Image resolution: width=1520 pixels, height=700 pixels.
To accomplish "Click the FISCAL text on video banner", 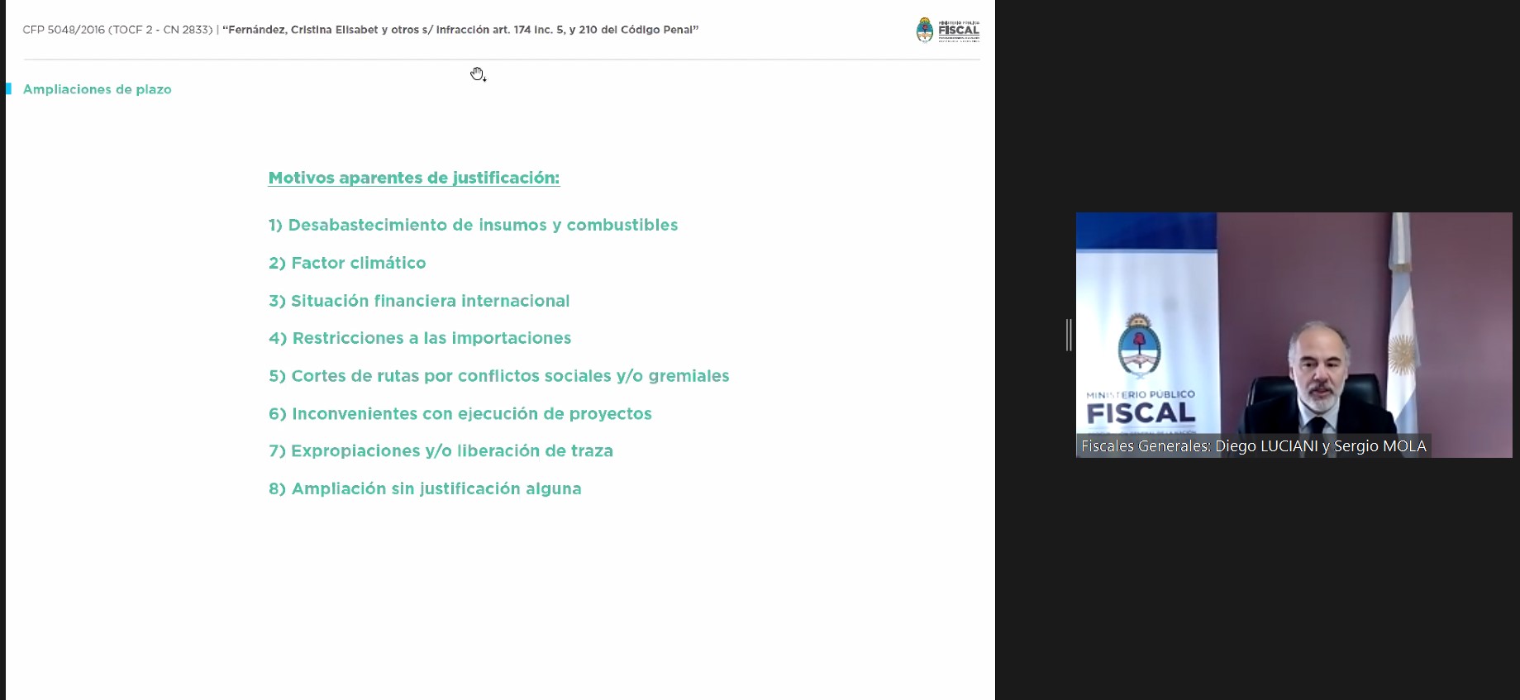I will click(x=1141, y=412).
